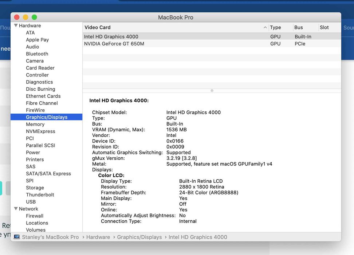Image resolution: width=354 pixels, height=255 pixels.
Task: Select Firewall under Network
Action: (35, 216)
